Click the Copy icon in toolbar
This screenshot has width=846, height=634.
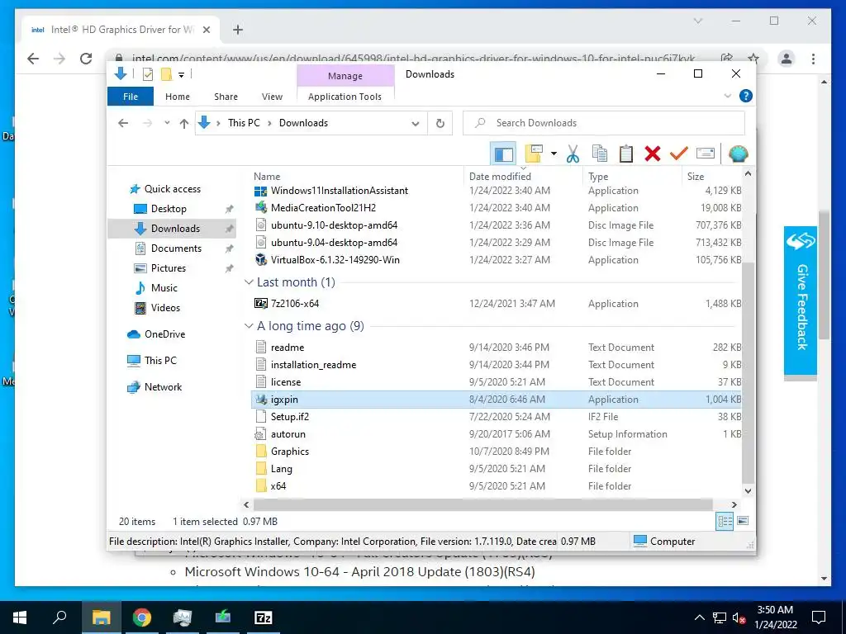click(600, 154)
